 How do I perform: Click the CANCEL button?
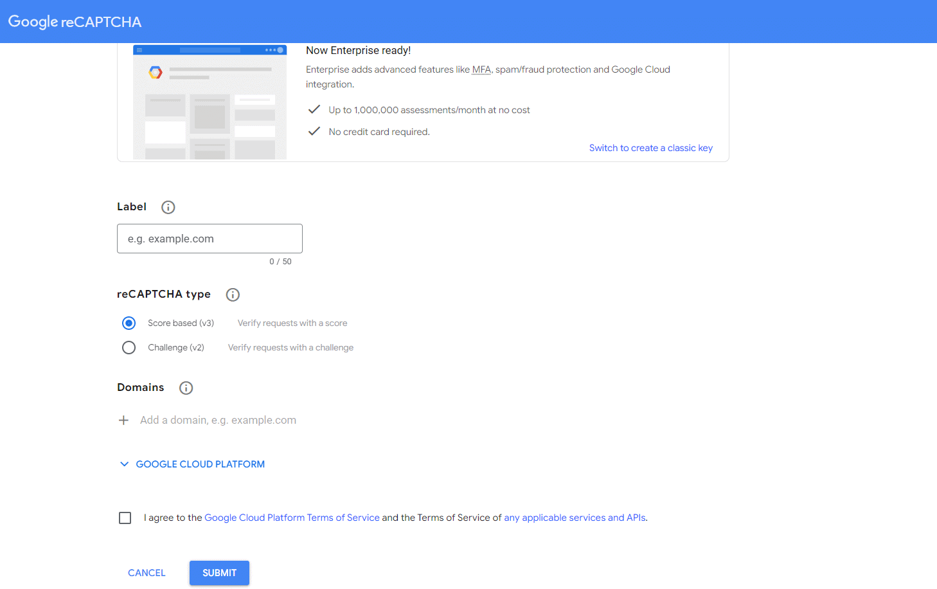click(147, 572)
